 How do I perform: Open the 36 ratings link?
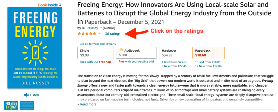(113, 34)
